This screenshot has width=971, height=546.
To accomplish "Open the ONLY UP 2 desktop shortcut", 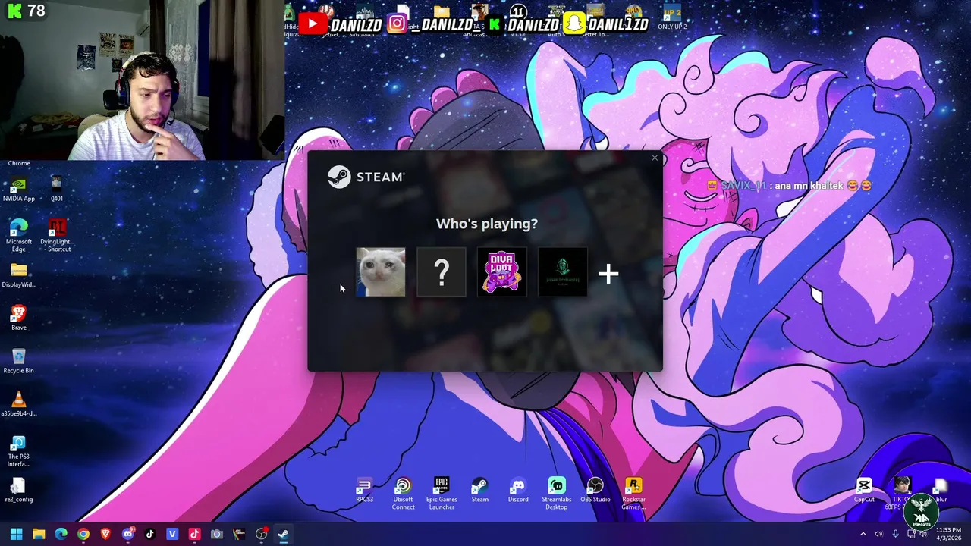I will (672, 17).
